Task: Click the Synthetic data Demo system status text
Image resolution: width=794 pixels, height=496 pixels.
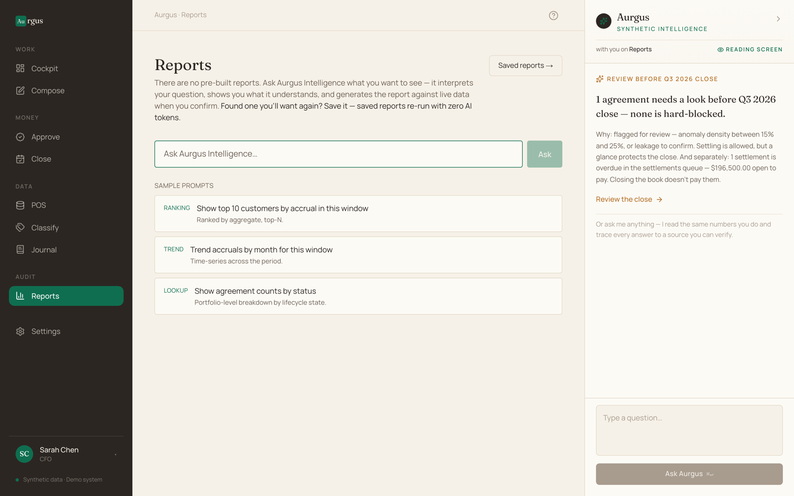Action: [63, 480]
